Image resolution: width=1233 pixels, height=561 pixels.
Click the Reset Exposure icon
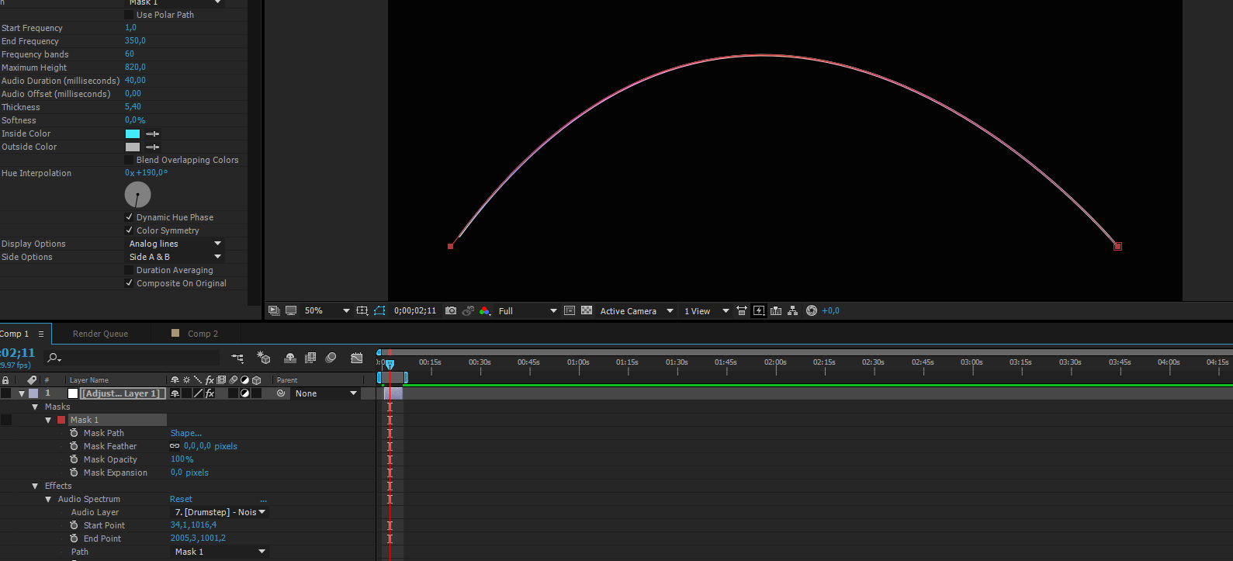click(812, 310)
